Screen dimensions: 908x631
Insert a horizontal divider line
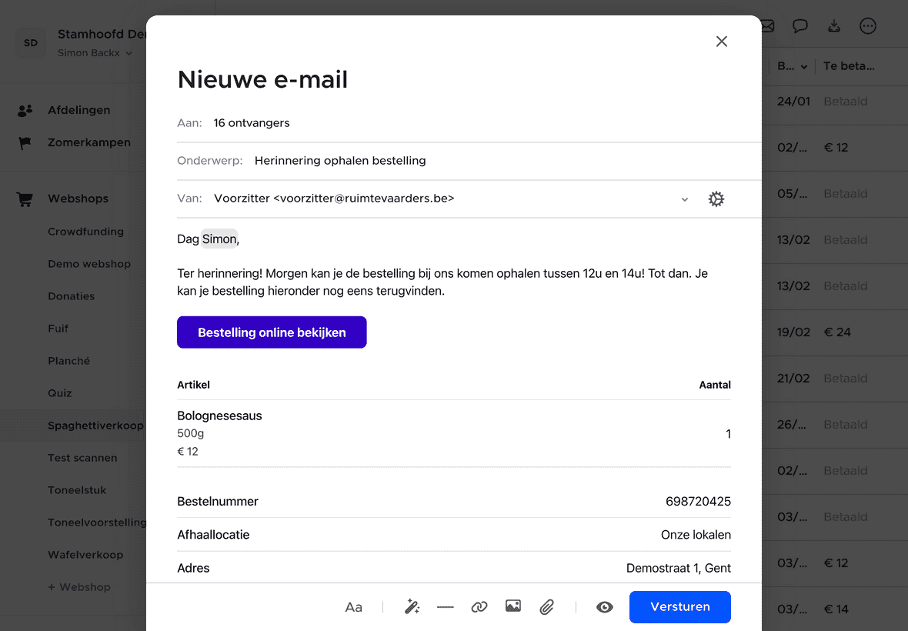point(446,607)
